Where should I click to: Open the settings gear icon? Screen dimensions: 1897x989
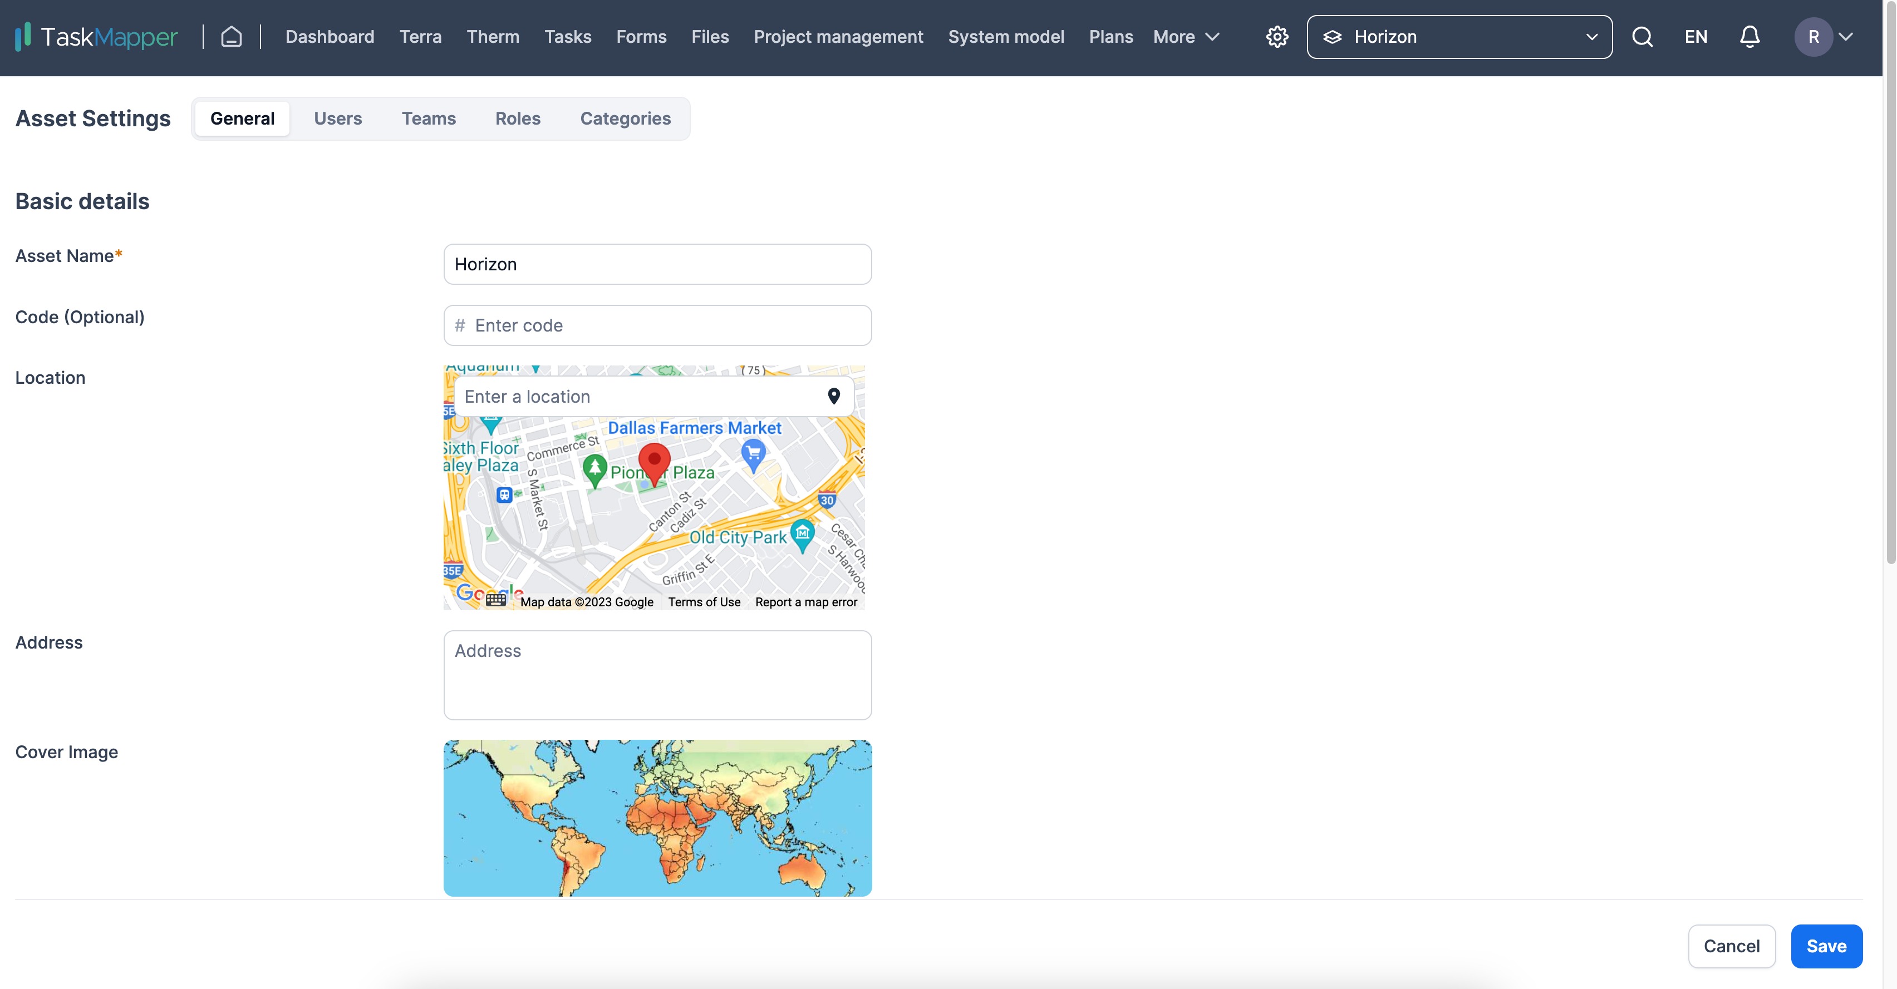click(1277, 37)
